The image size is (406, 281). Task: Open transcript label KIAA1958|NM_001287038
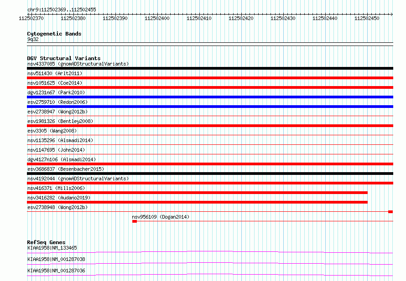pyautogui.click(x=56, y=259)
